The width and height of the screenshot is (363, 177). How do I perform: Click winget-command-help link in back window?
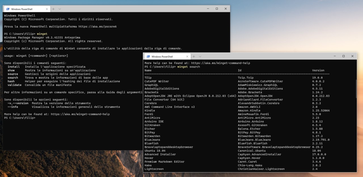click(x=80, y=114)
